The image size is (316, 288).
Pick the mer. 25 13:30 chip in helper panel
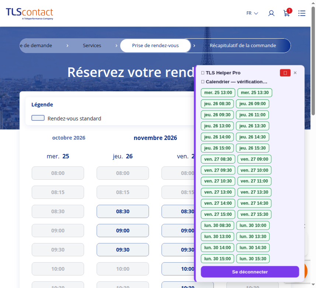255,92
